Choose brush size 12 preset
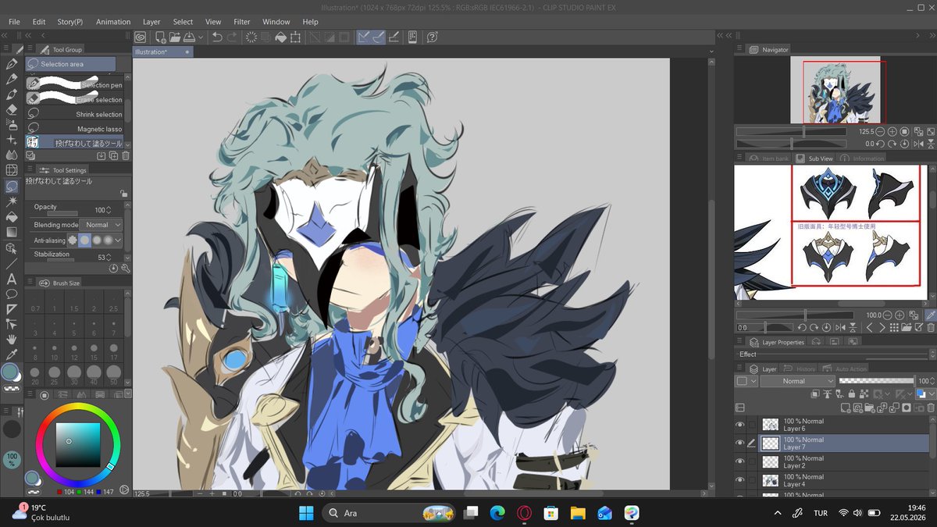 click(75, 350)
